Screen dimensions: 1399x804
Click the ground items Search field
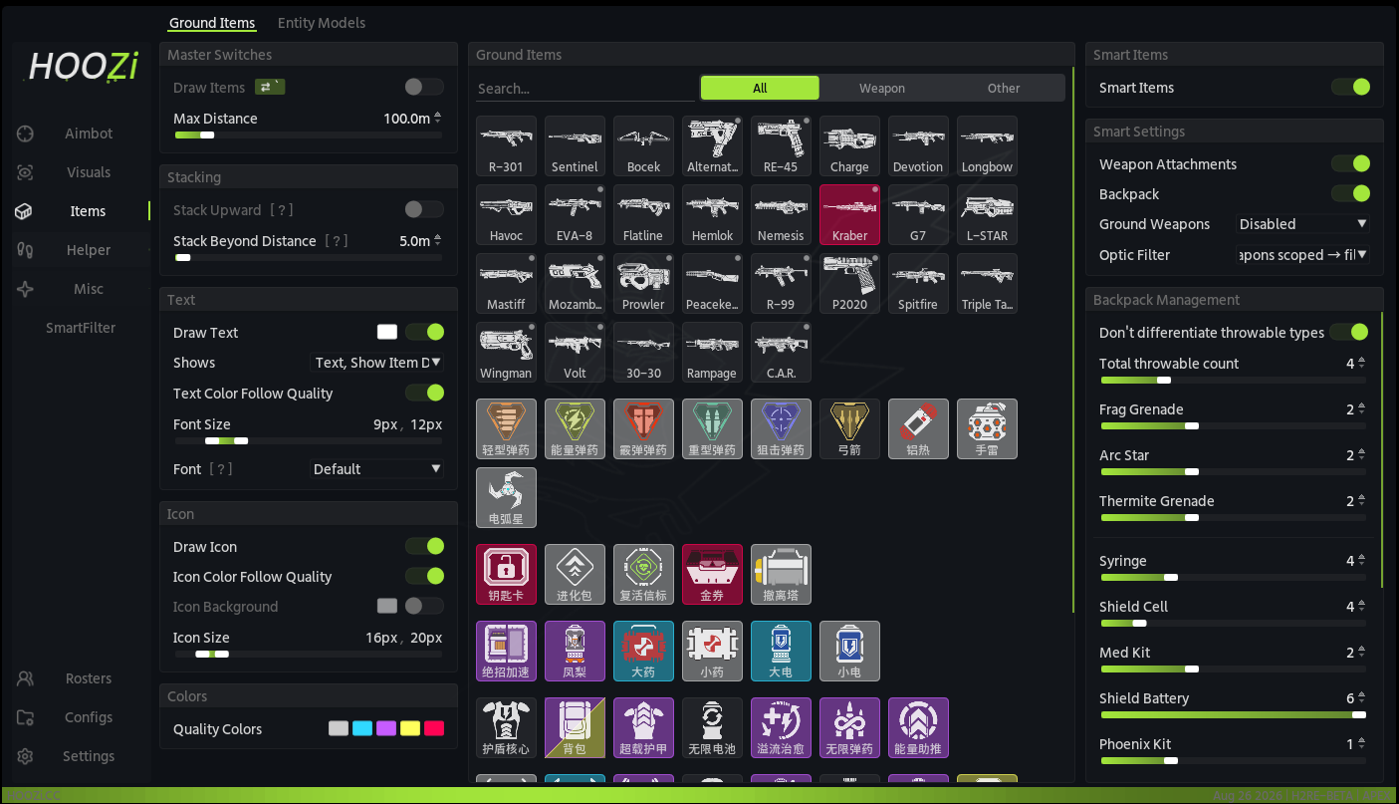[585, 89]
